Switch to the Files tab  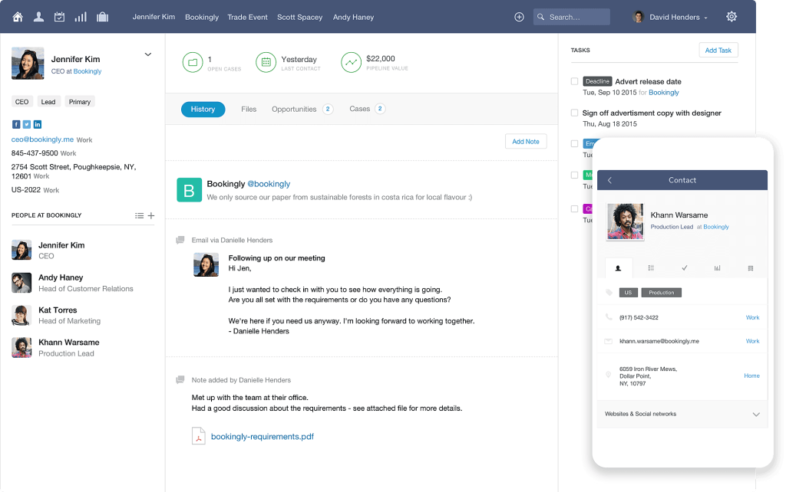tap(249, 109)
